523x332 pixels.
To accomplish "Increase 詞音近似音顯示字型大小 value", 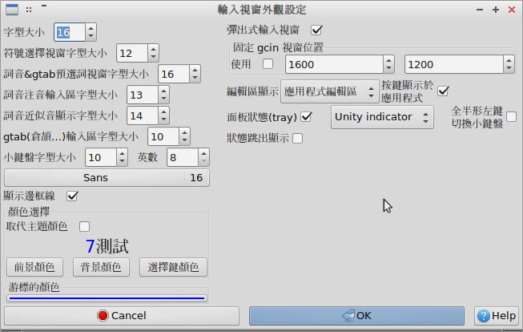I will [163, 112].
